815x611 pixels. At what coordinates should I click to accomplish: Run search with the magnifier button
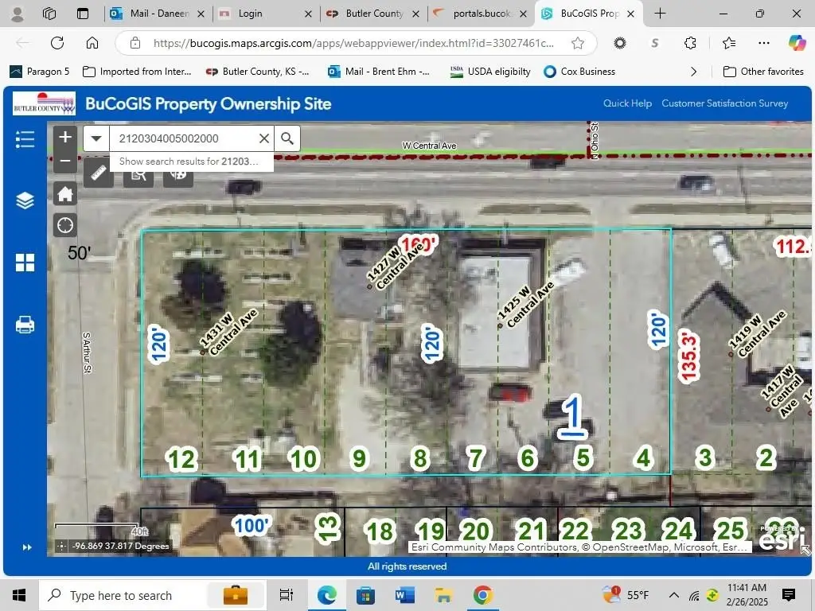[287, 138]
